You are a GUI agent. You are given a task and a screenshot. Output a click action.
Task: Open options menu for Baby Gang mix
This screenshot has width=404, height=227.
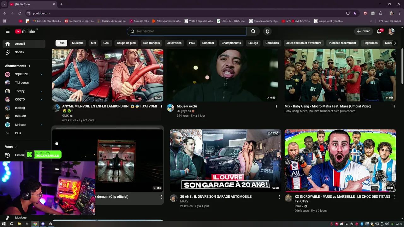tap(394, 107)
